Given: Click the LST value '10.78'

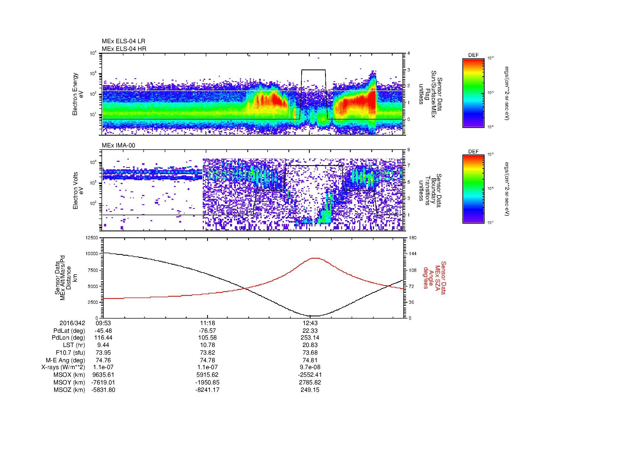Looking at the screenshot, I should coord(207,345).
